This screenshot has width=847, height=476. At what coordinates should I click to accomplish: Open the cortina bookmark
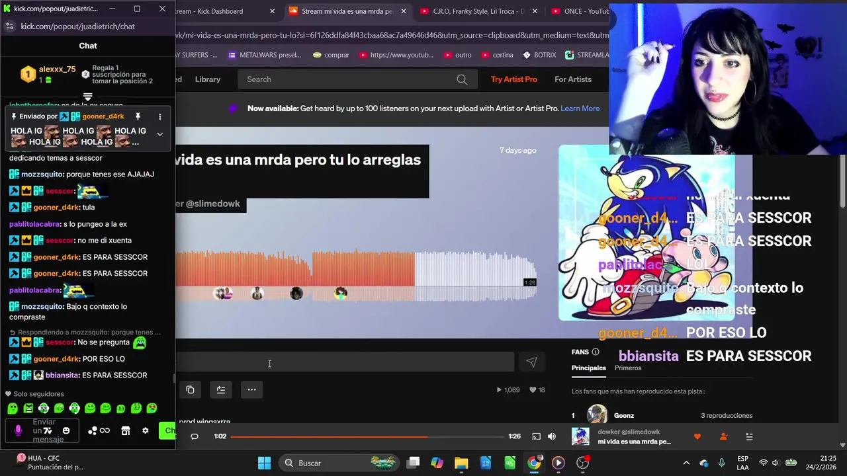coord(497,55)
